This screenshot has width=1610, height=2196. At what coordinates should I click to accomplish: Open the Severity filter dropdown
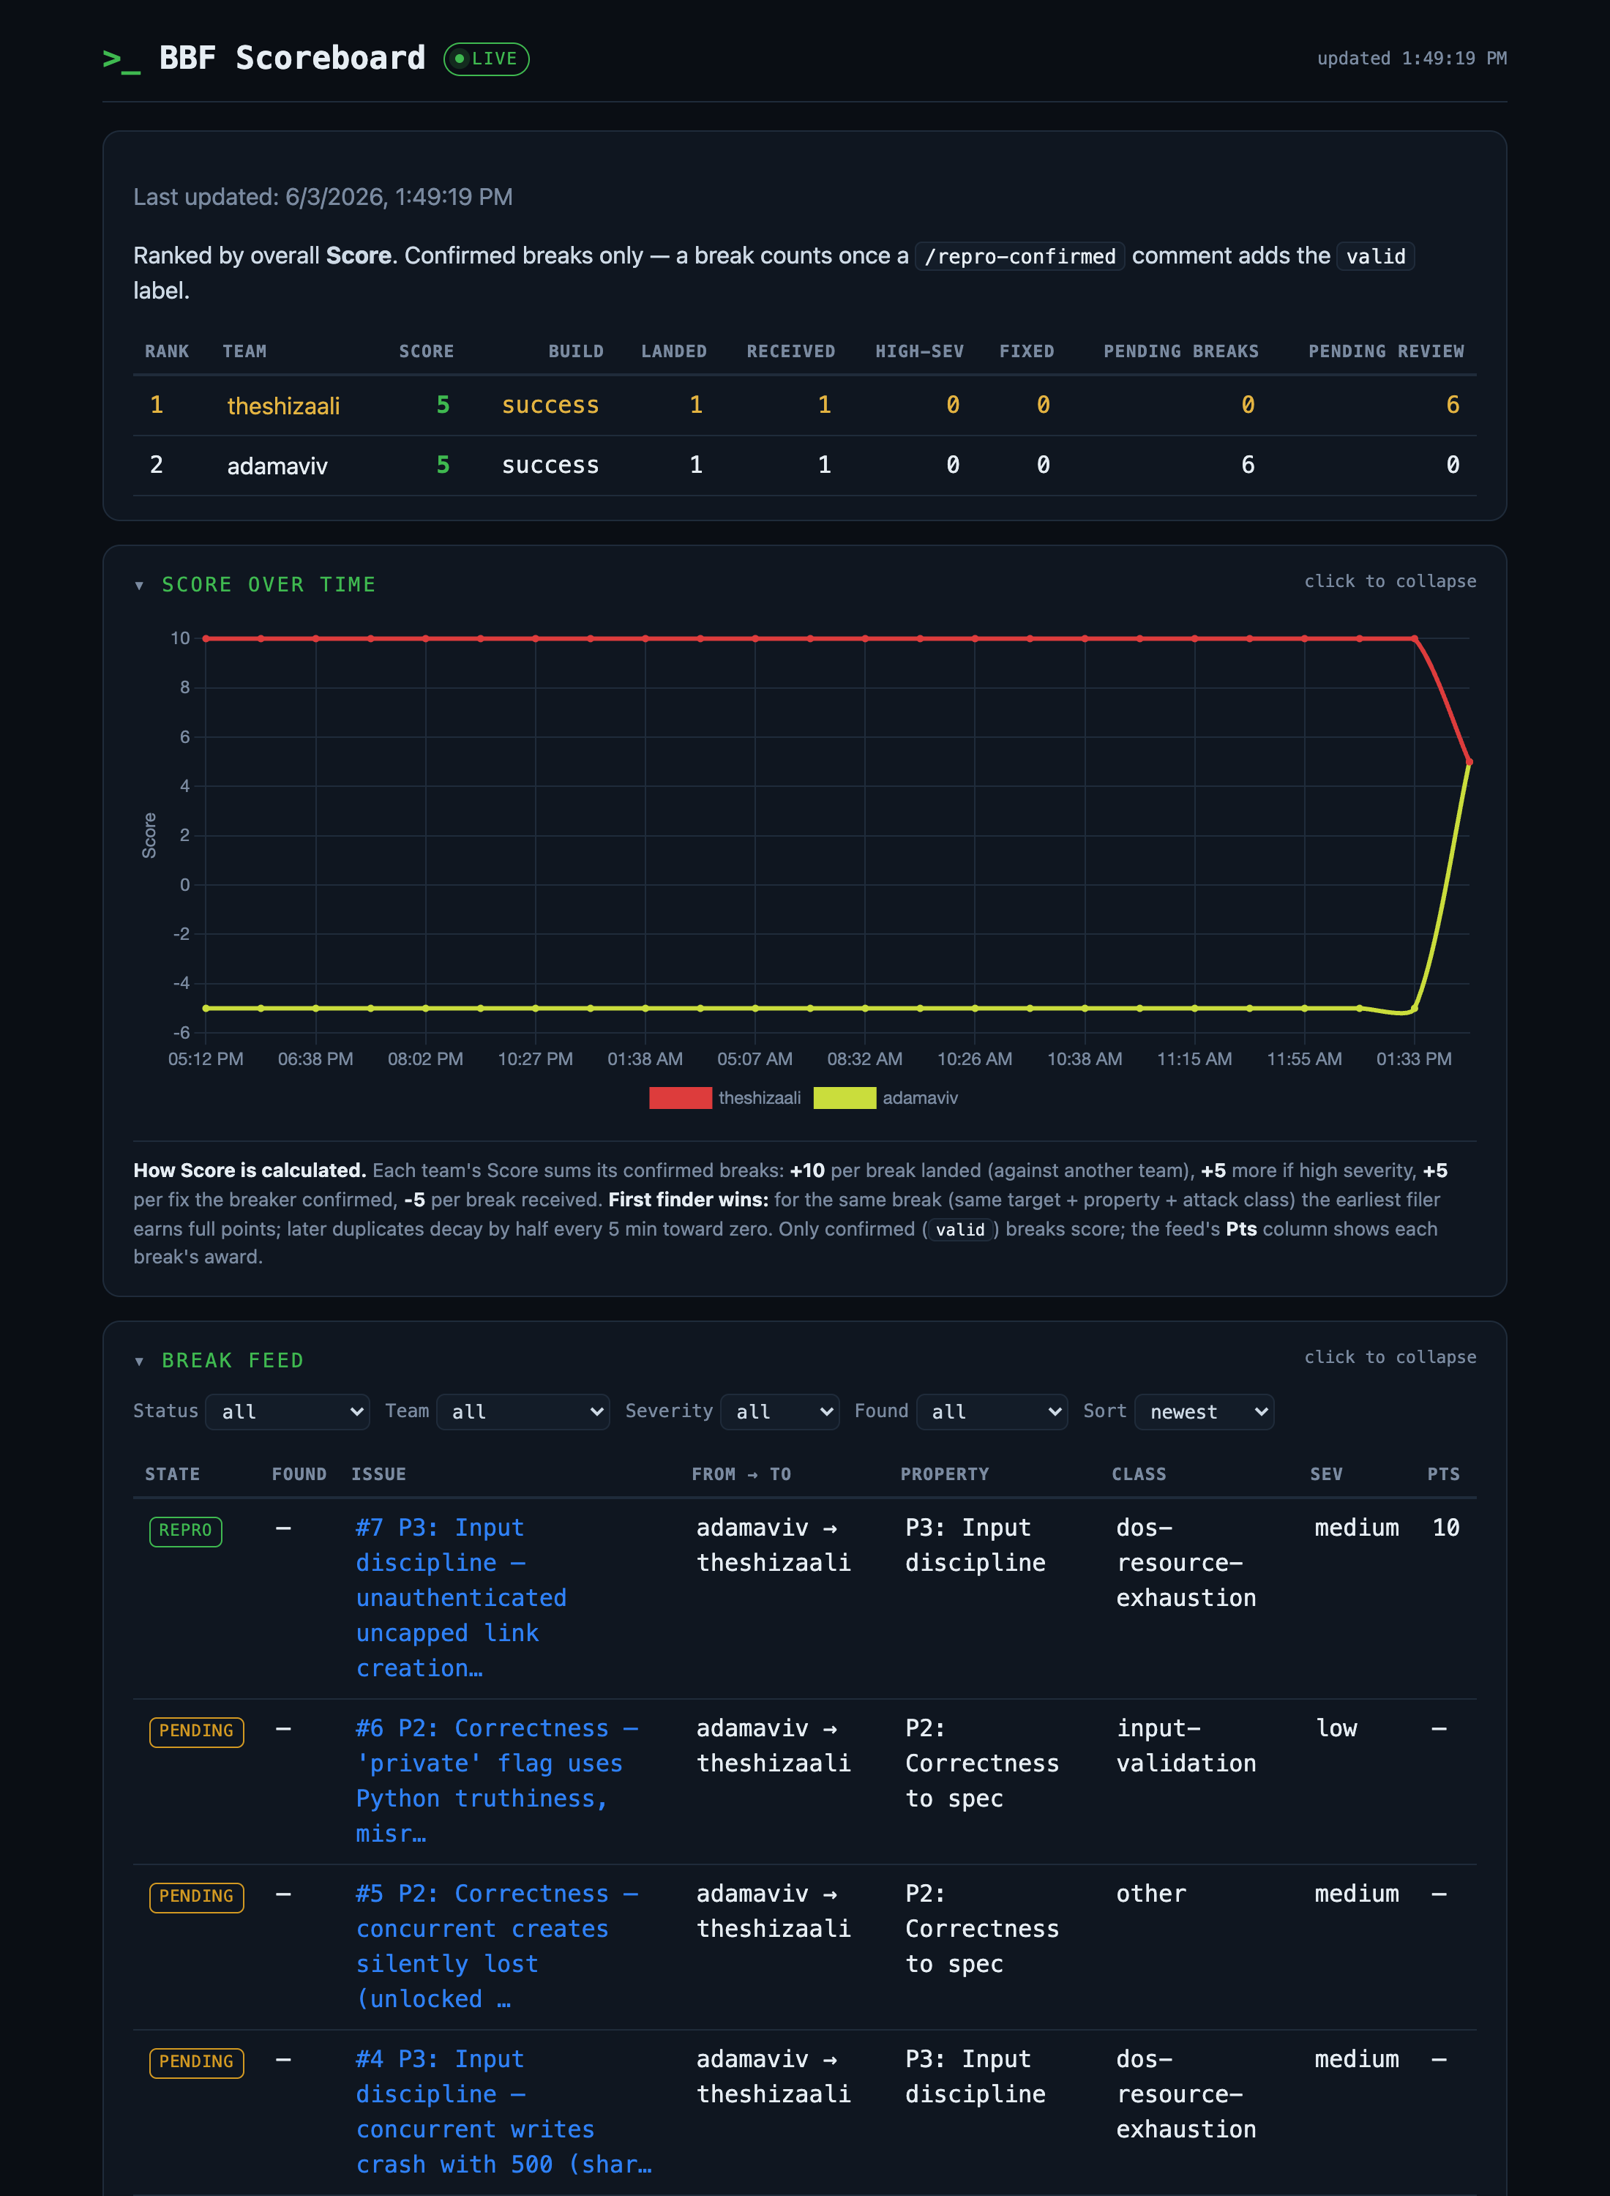pyautogui.click(x=779, y=1411)
